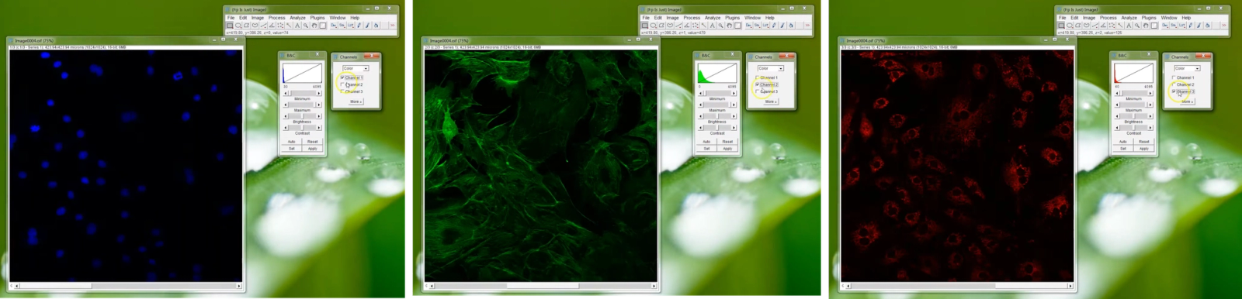Select Hand scrolling tool in green-image panel toolbar
Screen dimensions: 1242x299
(x=730, y=26)
